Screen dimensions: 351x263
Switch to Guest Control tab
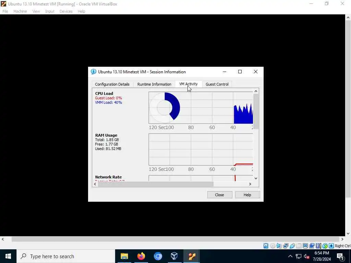coord(217,84)
